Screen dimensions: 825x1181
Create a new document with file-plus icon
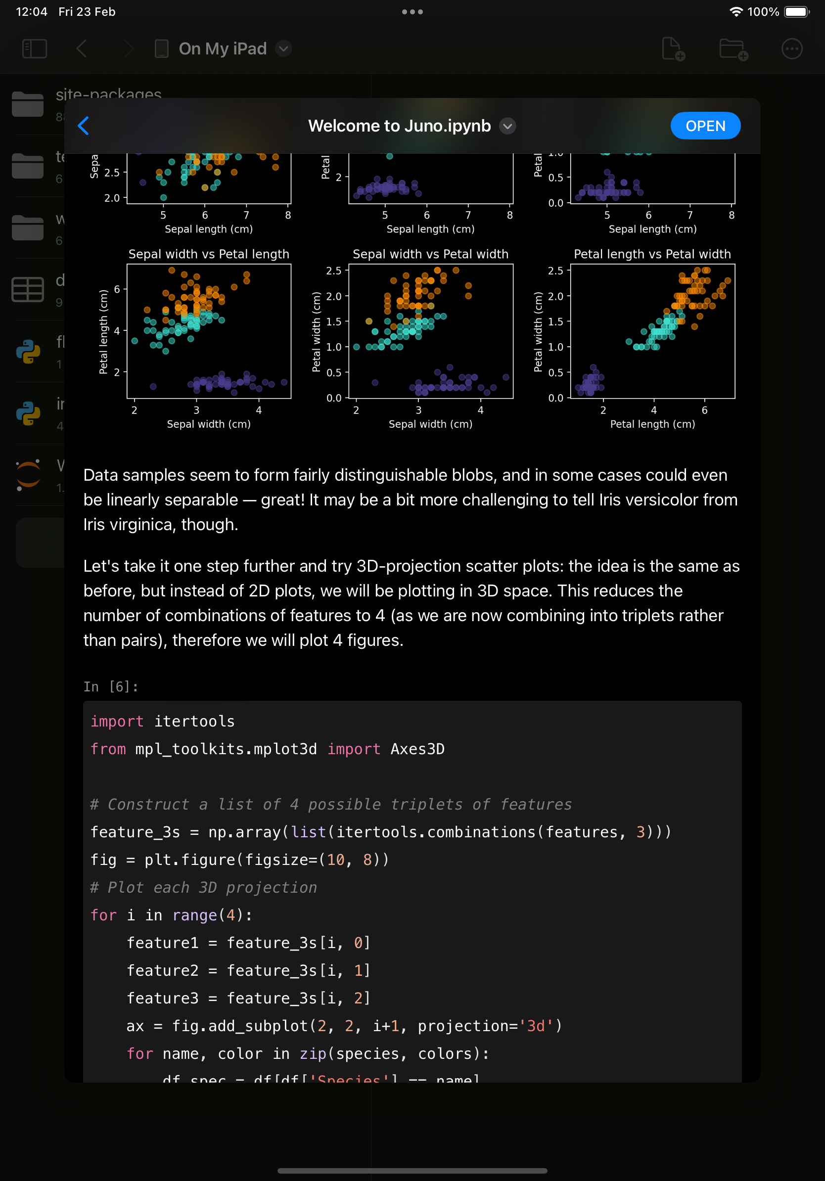673,49
